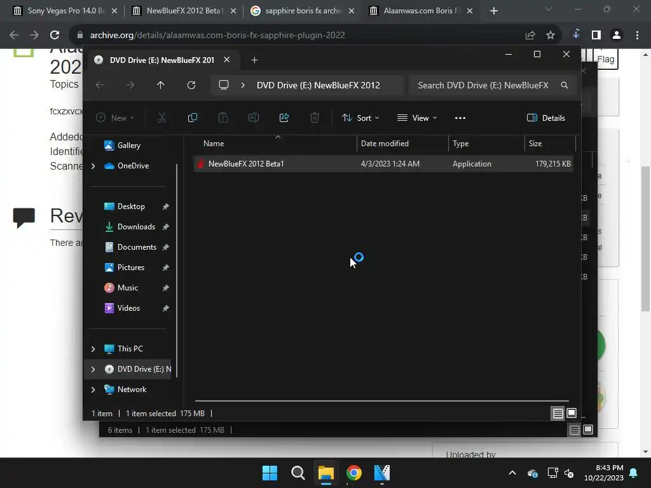The image size is (651, 488).
Task: Refresh the Explorer folder view
Action: pyautogui.click(x=191, y=85)
